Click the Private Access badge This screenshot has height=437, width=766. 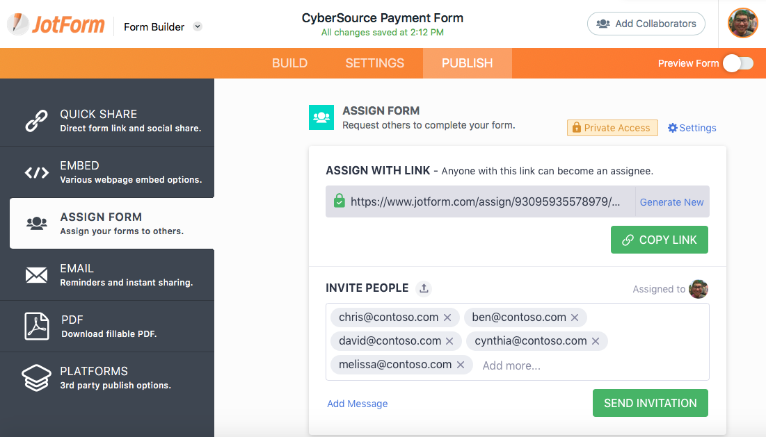(612, 128)
